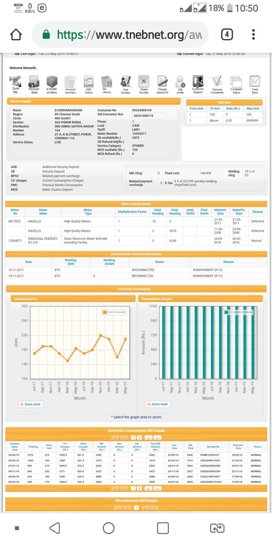Open the Bill History icon
272x544 pixels.
click(107, 84)
